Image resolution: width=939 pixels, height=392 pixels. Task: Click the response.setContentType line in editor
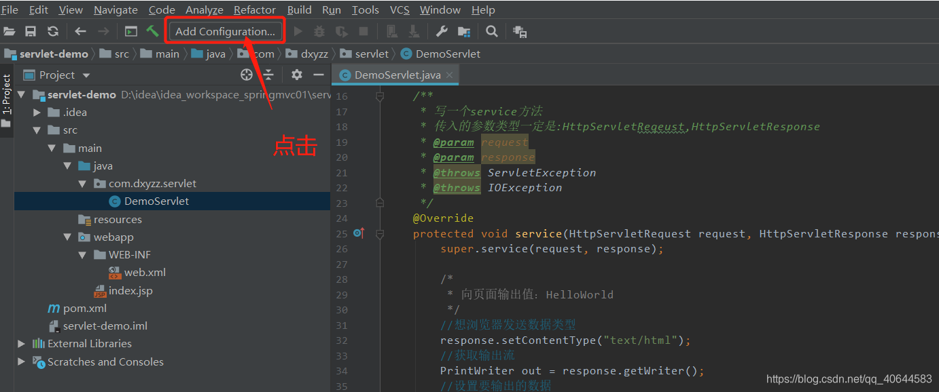565,340
